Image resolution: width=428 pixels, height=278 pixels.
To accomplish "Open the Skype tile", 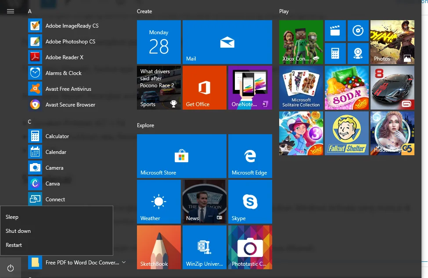I will point(250,201).
